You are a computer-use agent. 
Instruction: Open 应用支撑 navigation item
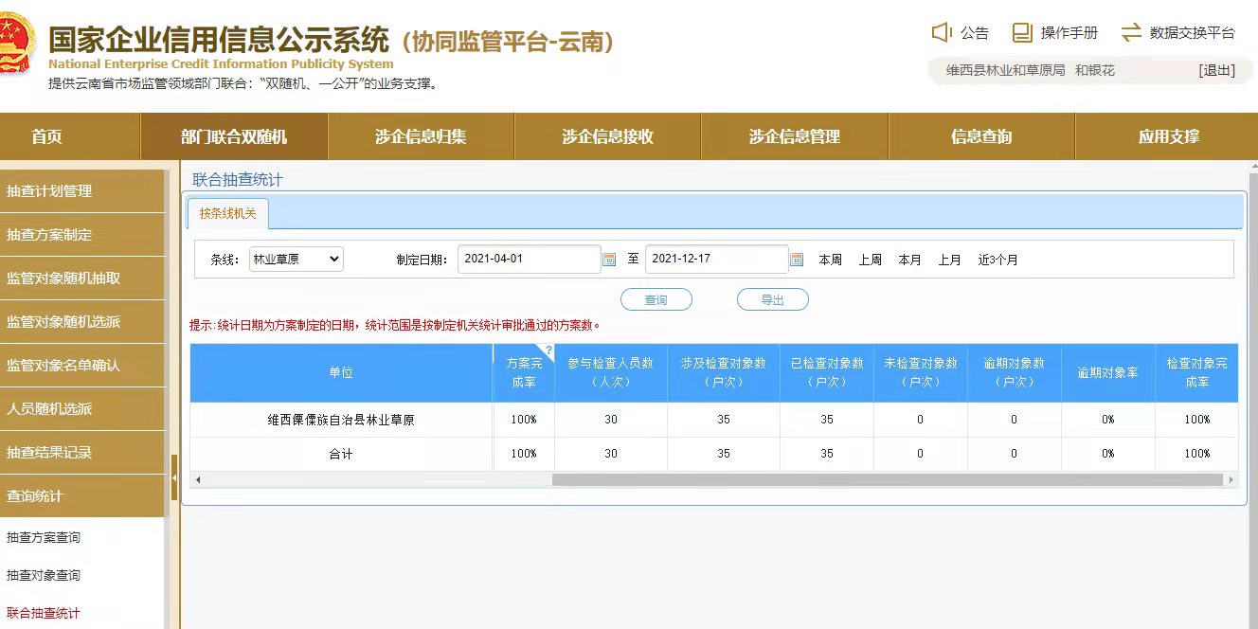1168,136
